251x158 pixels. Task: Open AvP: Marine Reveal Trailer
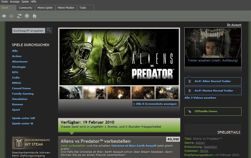pyautogui.click(x=213, y=91)
